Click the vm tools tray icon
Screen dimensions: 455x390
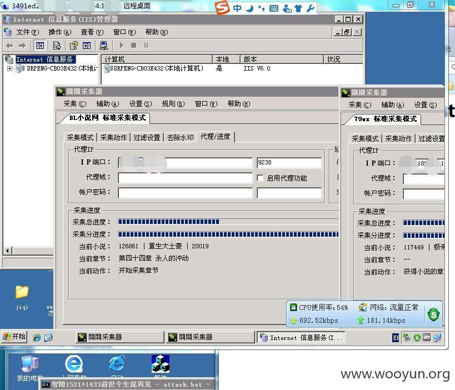[427, 338]
